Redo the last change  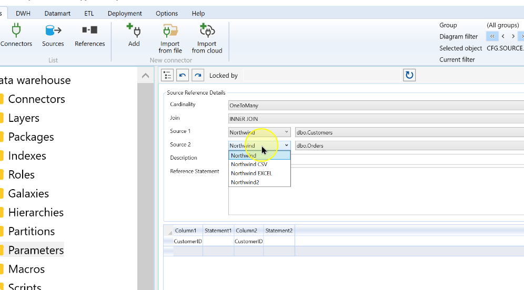[x=198, y=75]
